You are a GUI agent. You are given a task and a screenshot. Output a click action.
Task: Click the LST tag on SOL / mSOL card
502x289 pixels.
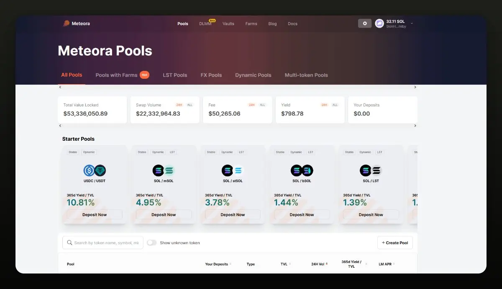click(x=172, y=152)
